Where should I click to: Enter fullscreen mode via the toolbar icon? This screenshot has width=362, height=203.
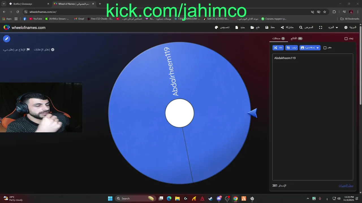[x=320, y=28]
